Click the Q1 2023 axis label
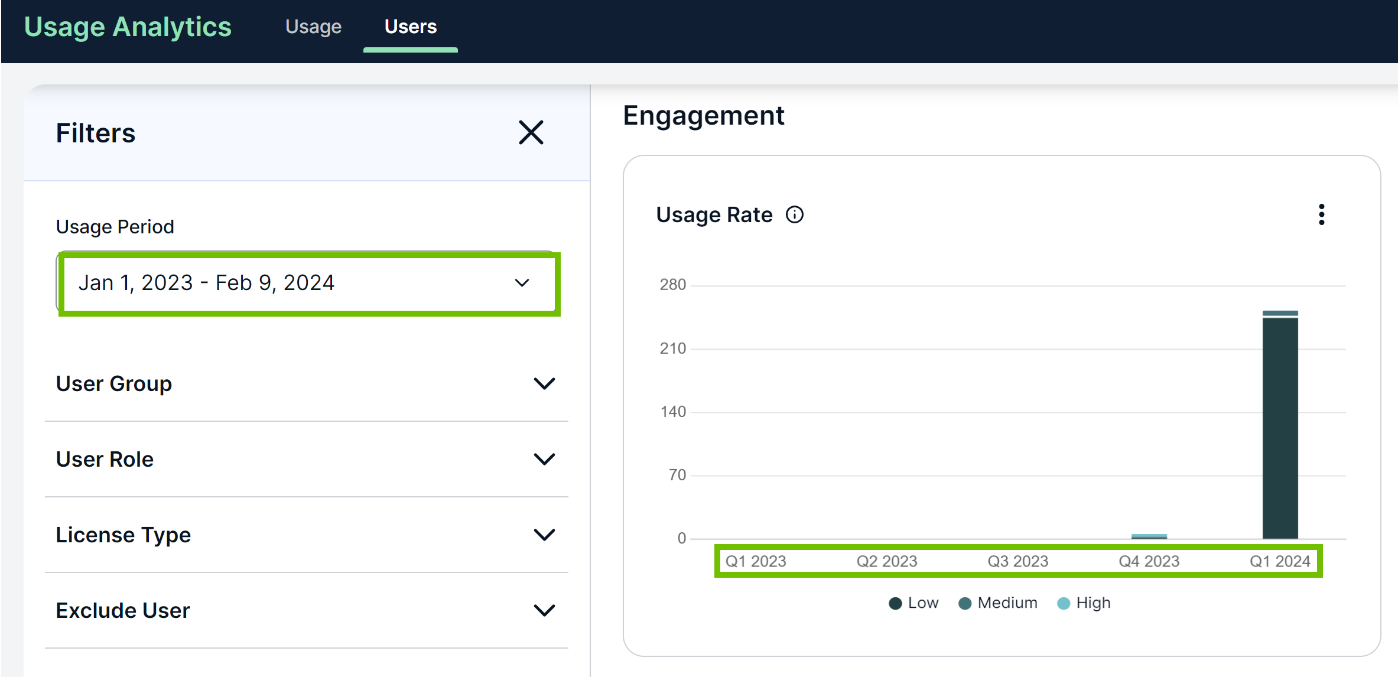Viewport: 1398px width, 677px height. click(756, 561)
